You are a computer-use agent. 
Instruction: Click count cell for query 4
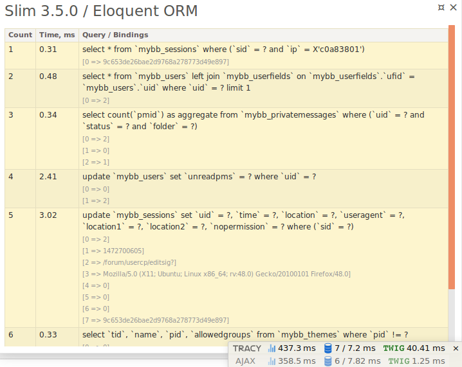click(x=20, y=189)
